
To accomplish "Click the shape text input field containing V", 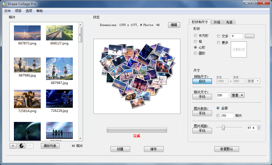I will [x=237, y=36].
